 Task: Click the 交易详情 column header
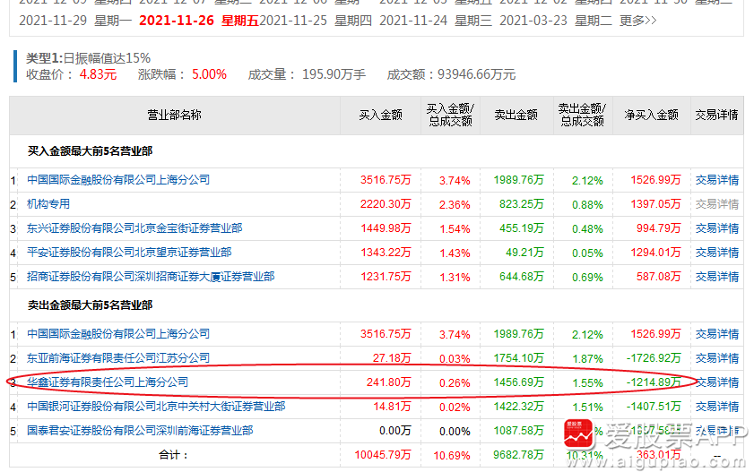coord(716,115)
